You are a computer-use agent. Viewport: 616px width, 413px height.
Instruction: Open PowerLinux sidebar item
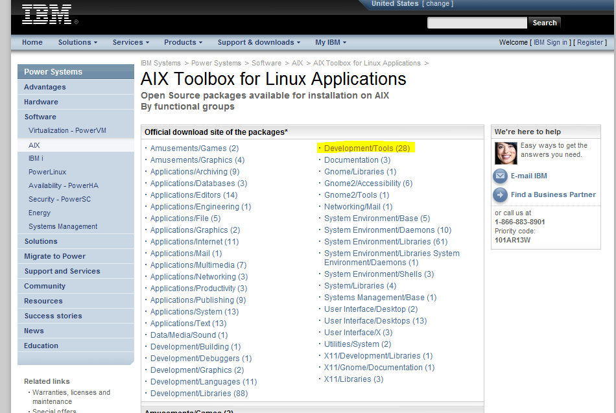[47, 172]
